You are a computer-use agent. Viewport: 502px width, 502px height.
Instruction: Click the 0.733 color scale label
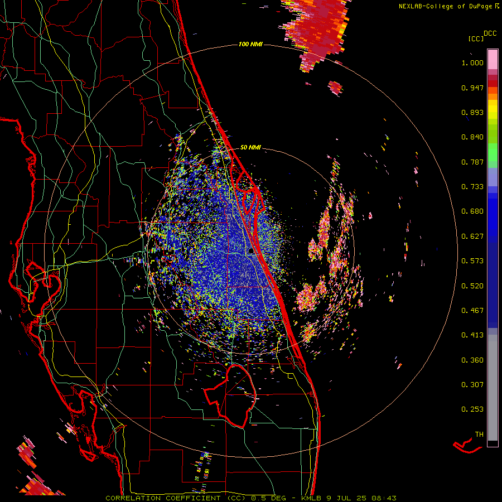coord(472,187)
